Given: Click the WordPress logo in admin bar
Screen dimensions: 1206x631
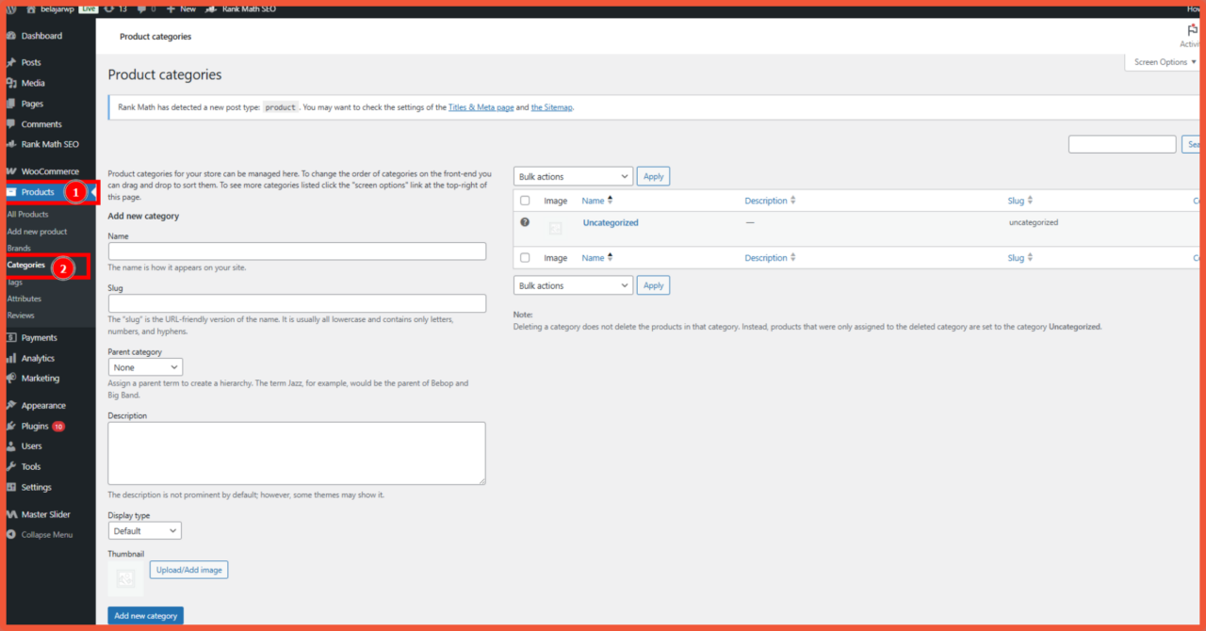Looking at the screenshot, I should pos(11,8).
